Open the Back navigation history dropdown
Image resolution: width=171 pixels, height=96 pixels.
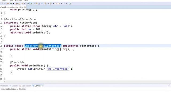click(61, 3)
